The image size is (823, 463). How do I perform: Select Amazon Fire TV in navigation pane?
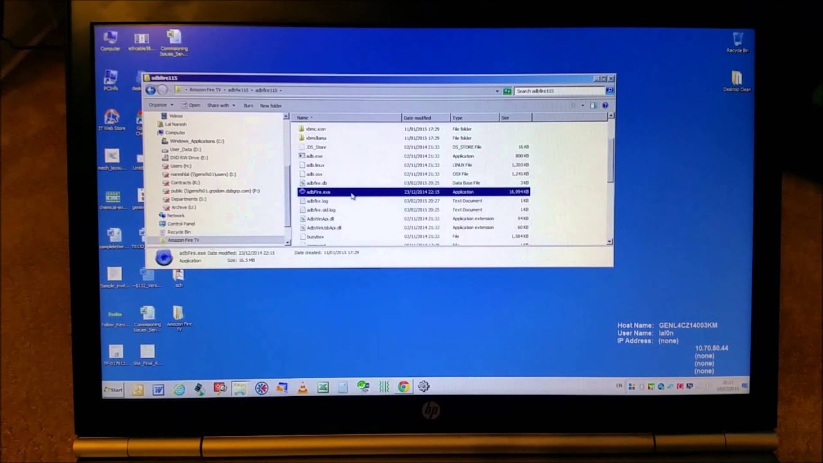[183, 241]
